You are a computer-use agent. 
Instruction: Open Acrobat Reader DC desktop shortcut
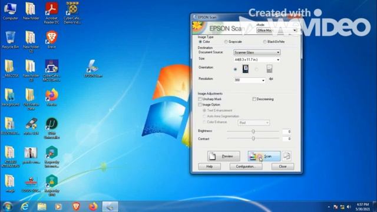[51, 13]
